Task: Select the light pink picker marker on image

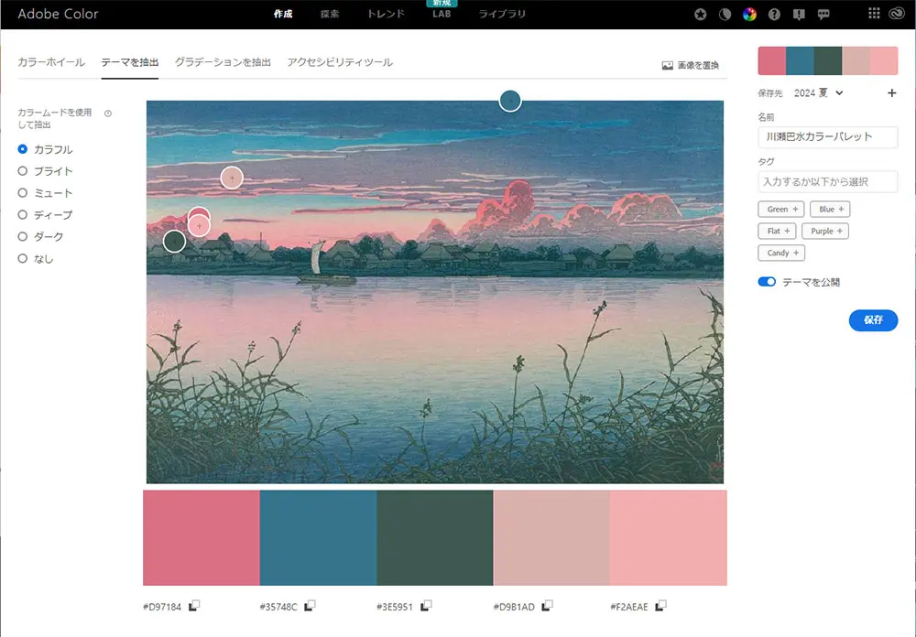Action: 199,225
